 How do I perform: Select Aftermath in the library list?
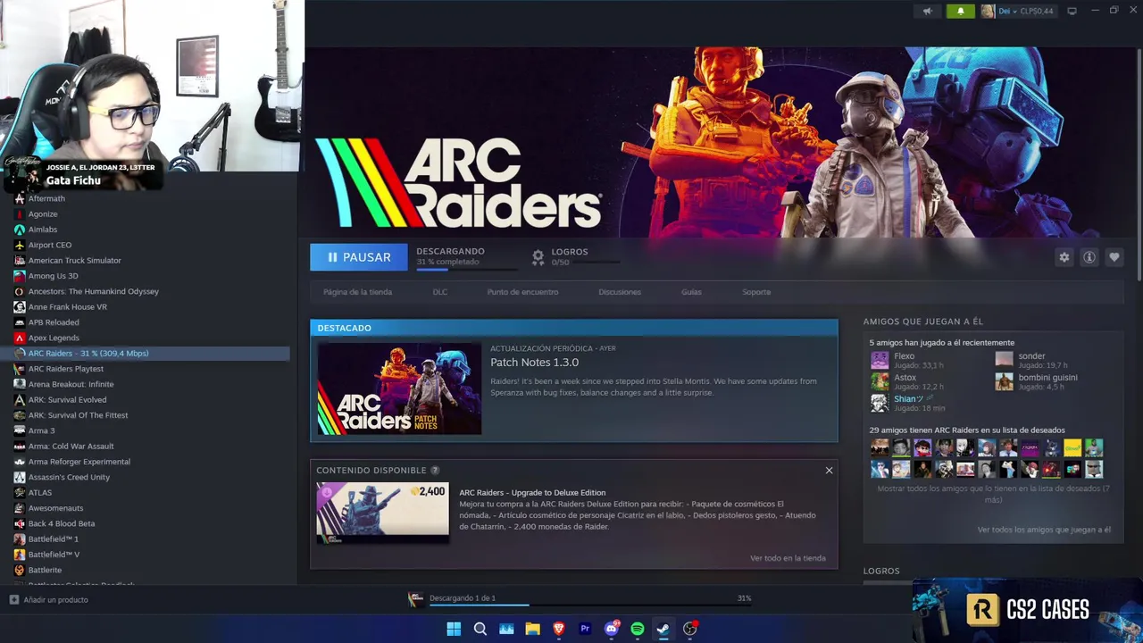[x=46, y=198]
